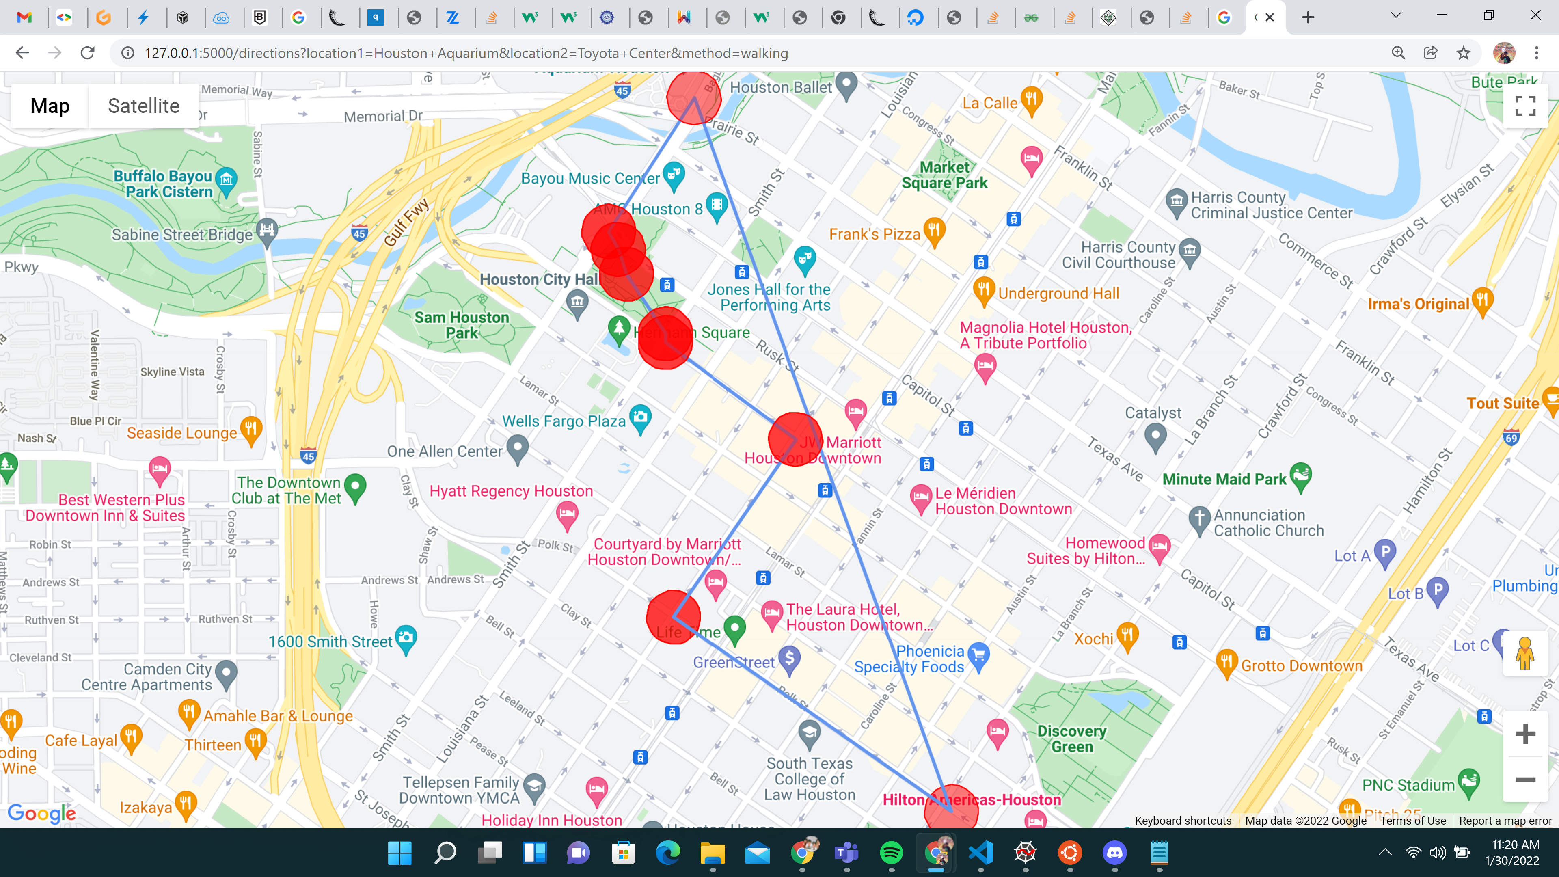Screen dimensions: 1559x877
Task: Click the Frank's Pizza restaurant pin
Action: [935, 231]
